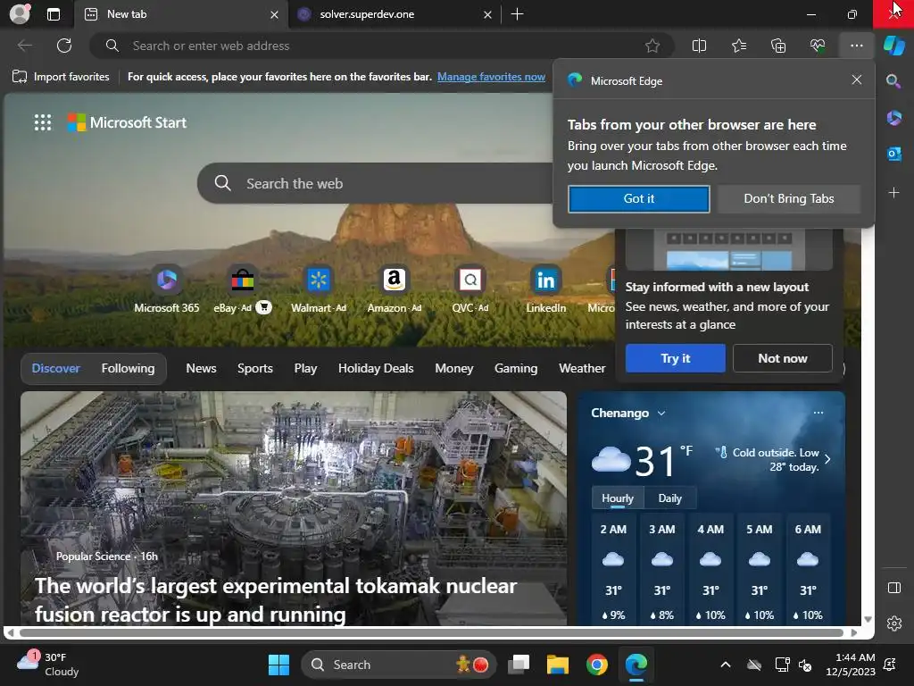
Task: Open the tab actions menu icon
Action: (53, 14)
